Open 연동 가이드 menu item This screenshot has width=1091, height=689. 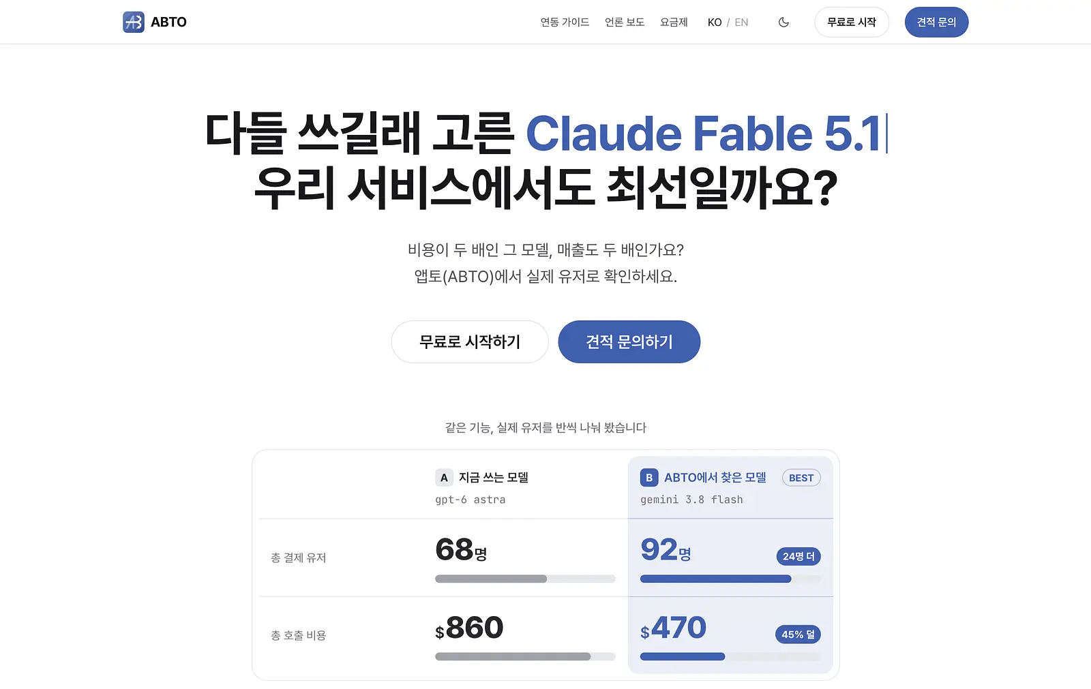click(x=565, y=22)
